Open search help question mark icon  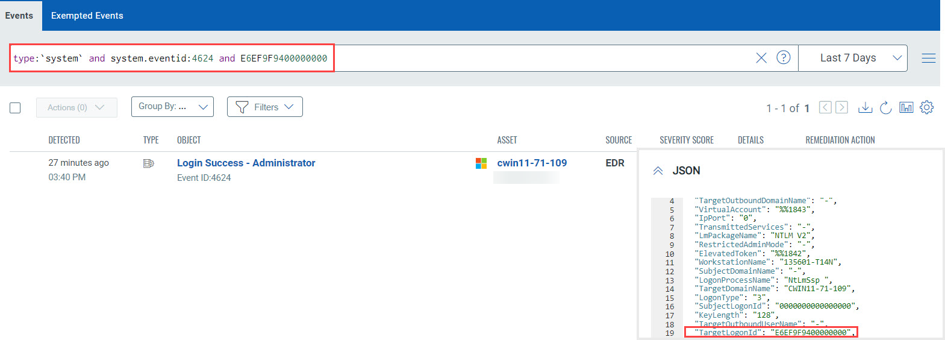coord(783,58)
